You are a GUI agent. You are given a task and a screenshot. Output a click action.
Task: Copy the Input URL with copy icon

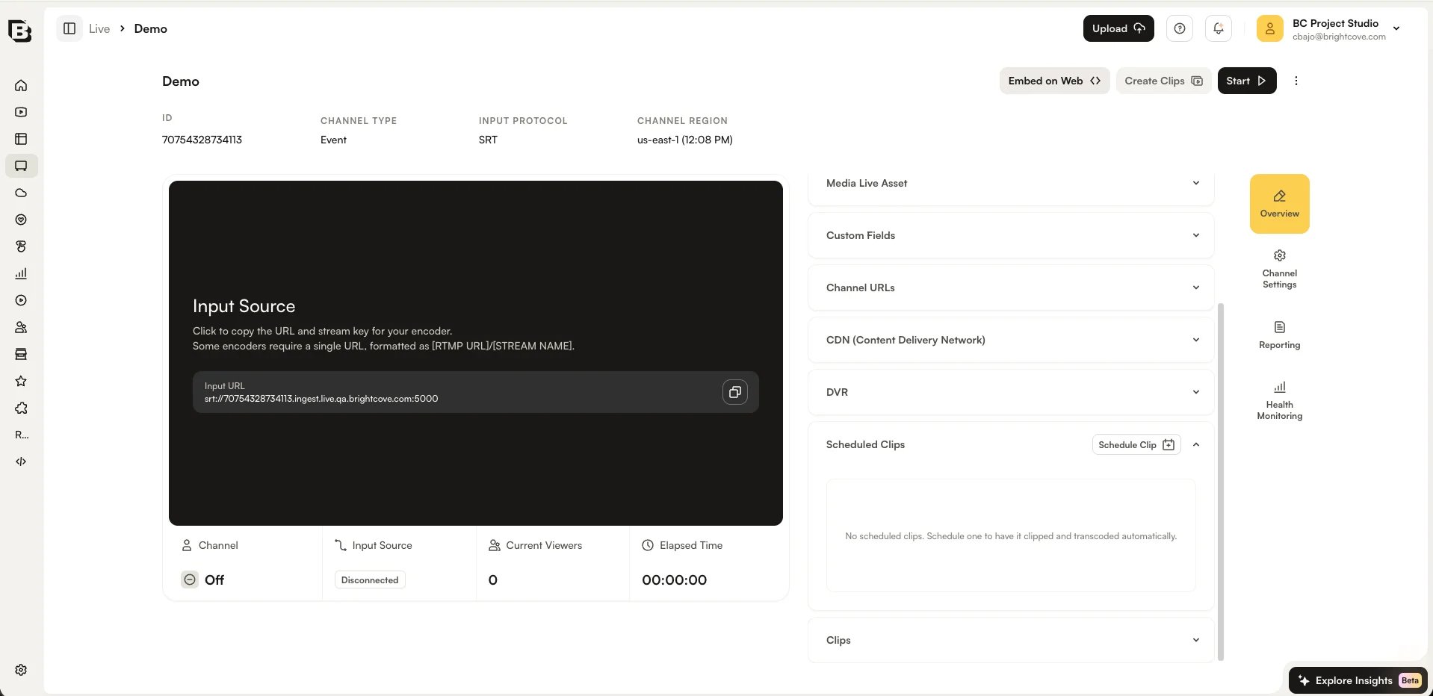click(x=735, y=392)
